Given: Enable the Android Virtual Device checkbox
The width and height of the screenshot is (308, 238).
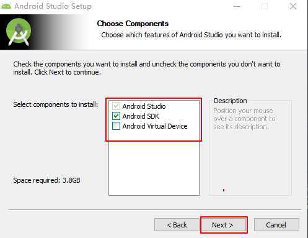Looking at the screenshot, I should pos(116,126).
